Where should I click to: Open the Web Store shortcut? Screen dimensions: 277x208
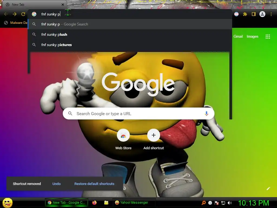tap(123, 139)
